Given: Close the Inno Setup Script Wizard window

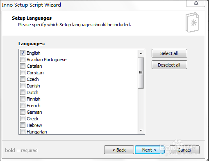Looking at the screenshot, I should [196, 3].
